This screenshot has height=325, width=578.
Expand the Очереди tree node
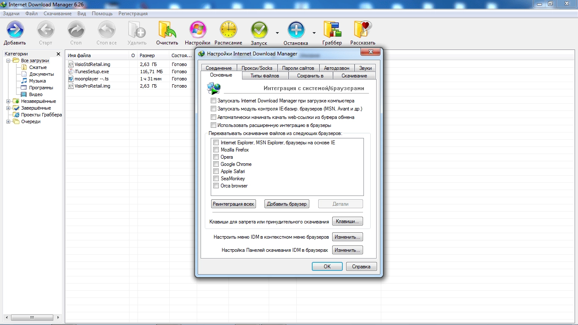click(x=8, y=121)
